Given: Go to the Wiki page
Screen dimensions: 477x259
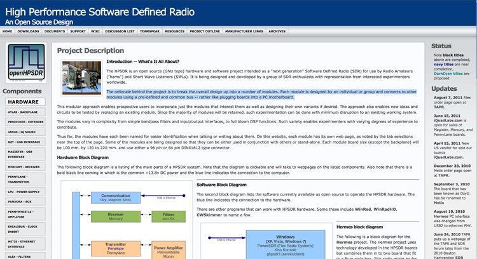Looking at the screenshot, I should tap(95, 30).
